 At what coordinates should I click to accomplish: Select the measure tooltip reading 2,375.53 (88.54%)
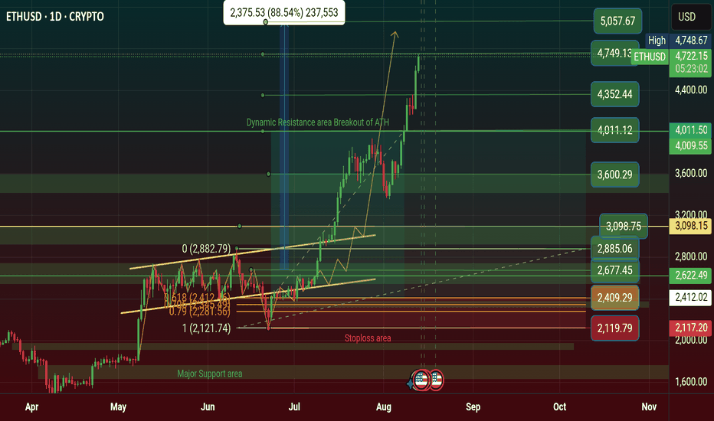click(284, 12)
